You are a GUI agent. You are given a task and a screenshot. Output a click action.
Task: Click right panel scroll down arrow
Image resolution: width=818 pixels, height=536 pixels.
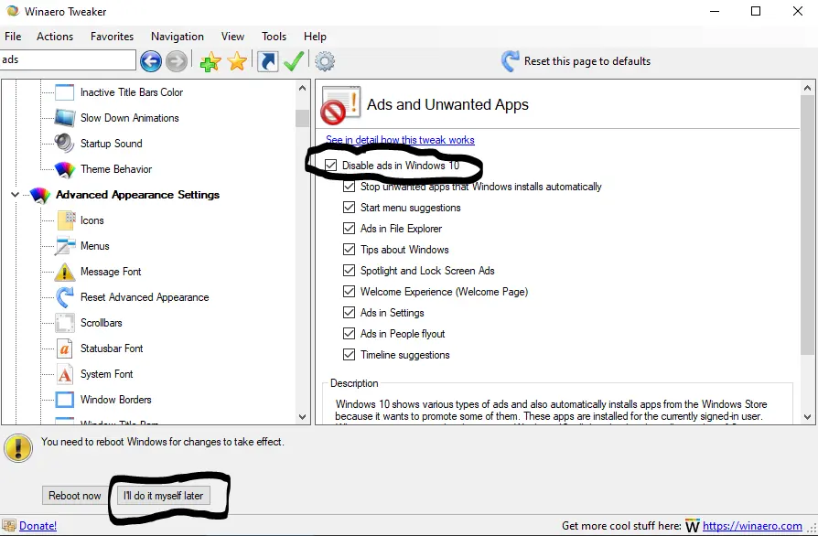(x=808, y=416)
